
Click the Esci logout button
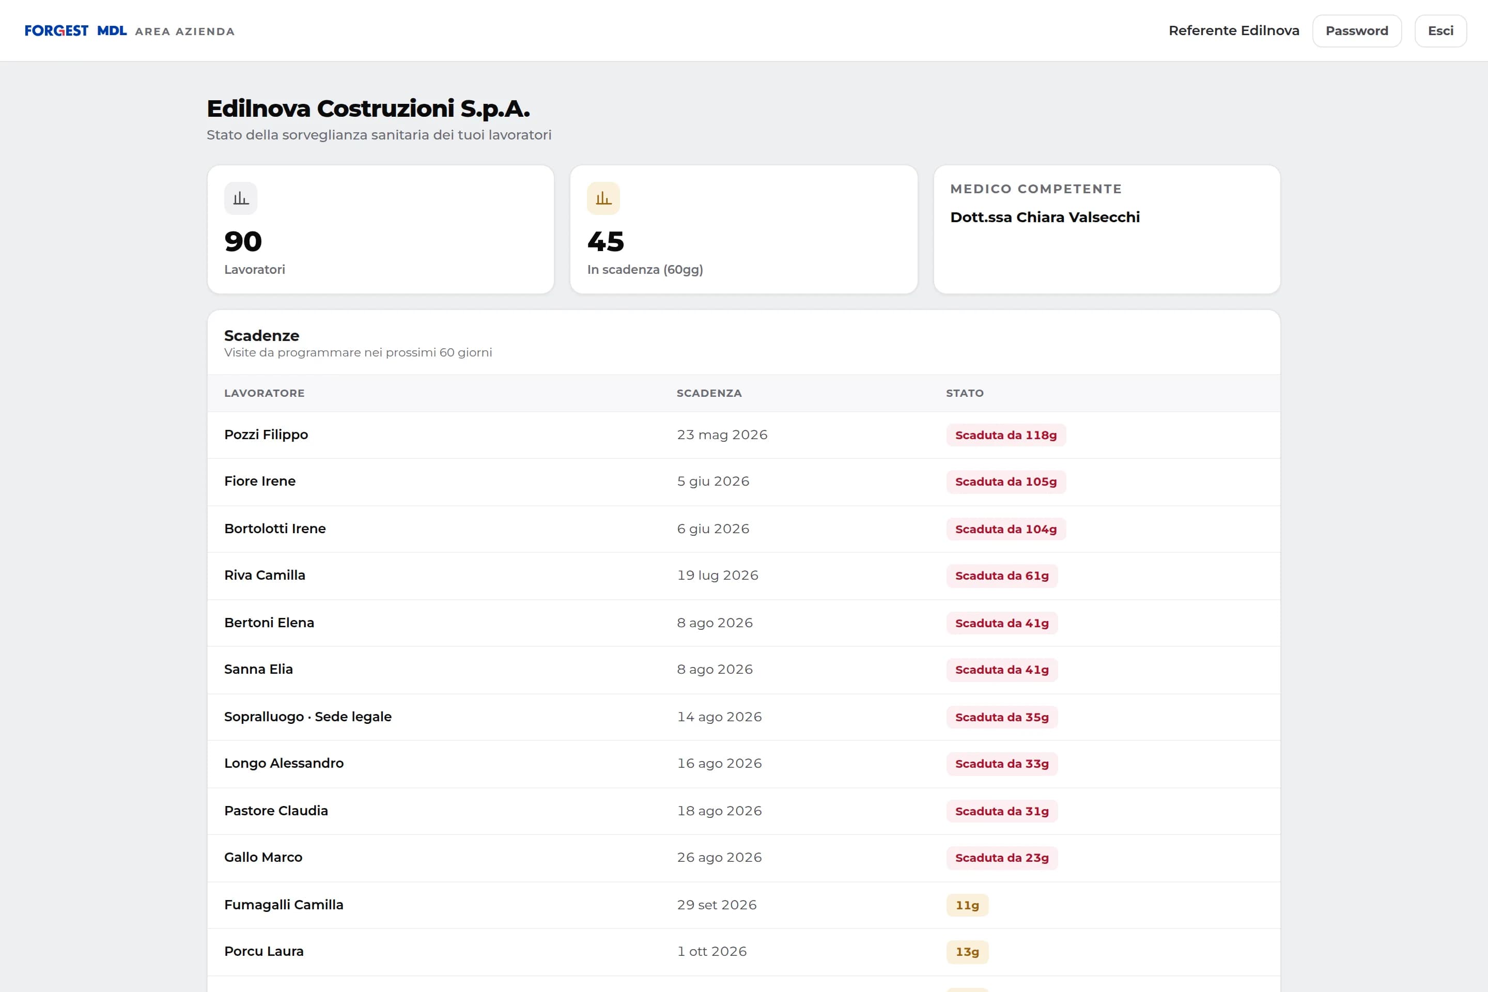tap(1440, 30)
